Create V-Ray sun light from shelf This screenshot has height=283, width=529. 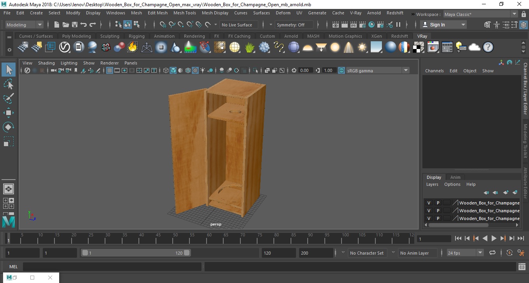pyautogui.click(x=362, y=47)
